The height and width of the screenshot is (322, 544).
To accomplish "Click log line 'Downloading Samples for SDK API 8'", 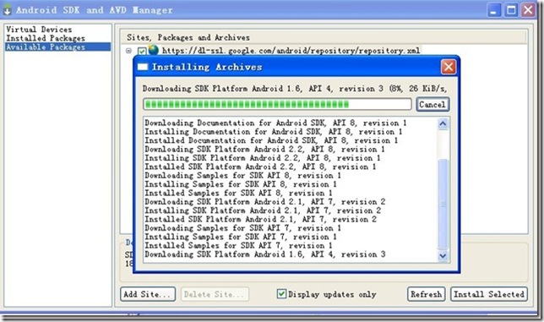I will (243, 175).
